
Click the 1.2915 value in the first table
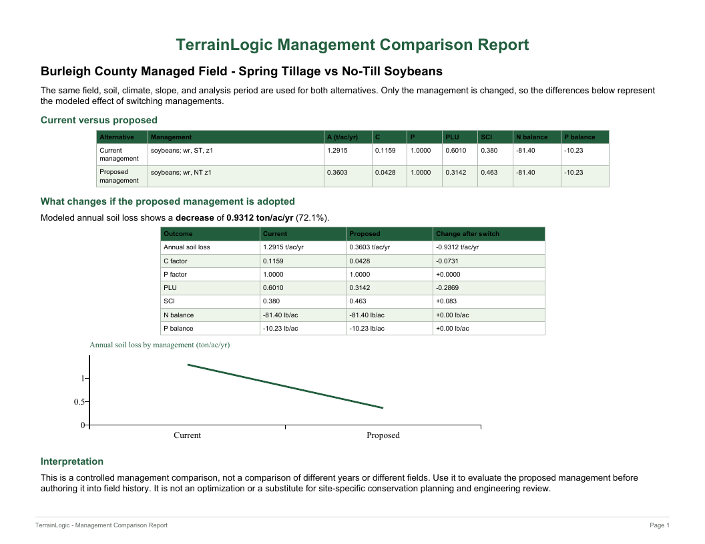pos(337,151)
